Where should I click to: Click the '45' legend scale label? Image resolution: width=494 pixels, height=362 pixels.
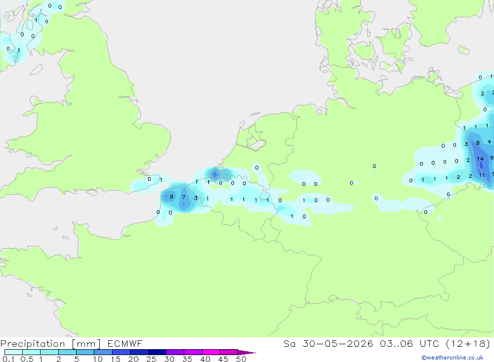pos(223,359)
